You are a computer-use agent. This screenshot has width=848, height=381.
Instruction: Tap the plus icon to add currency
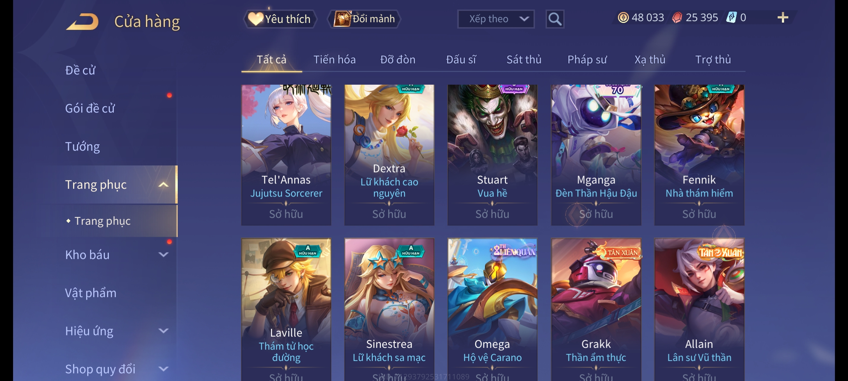click(x=783, y=18)
